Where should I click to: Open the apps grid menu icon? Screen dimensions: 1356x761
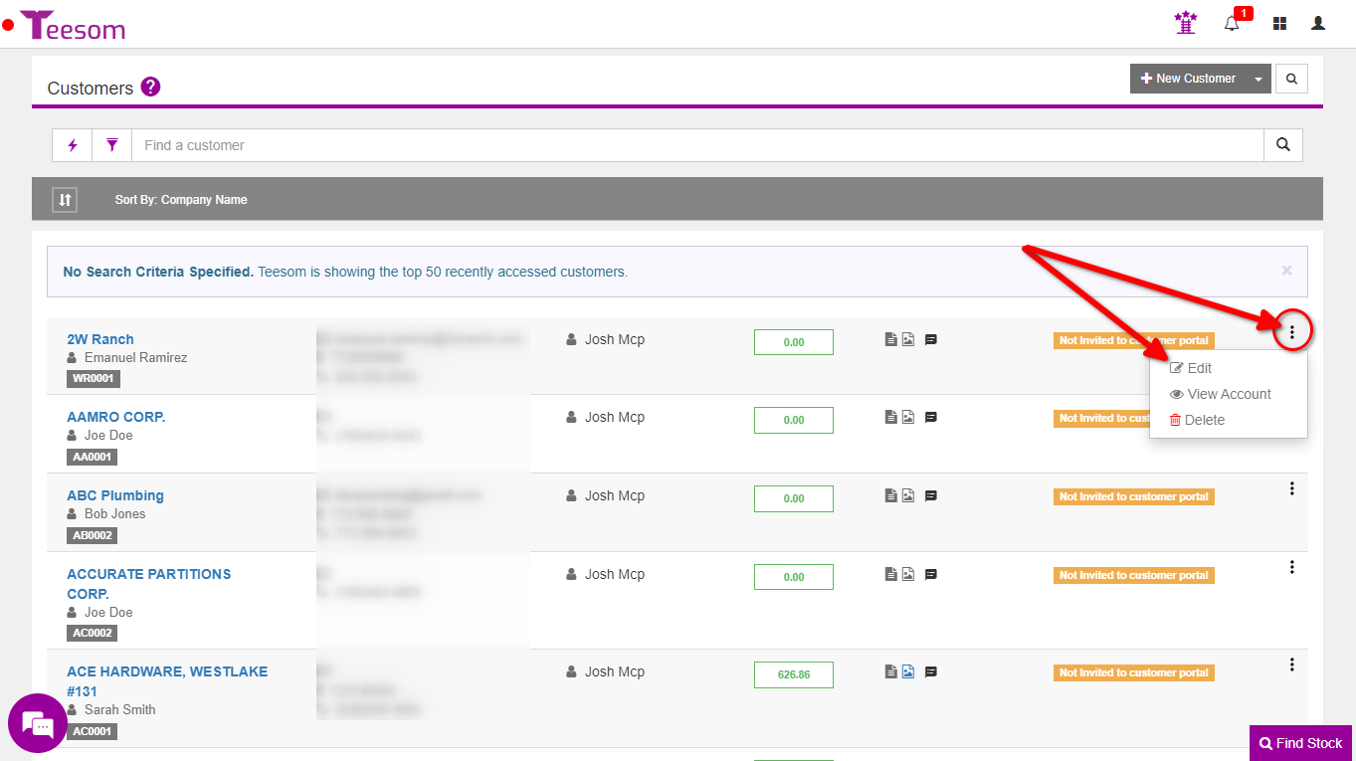(1280, 23)
